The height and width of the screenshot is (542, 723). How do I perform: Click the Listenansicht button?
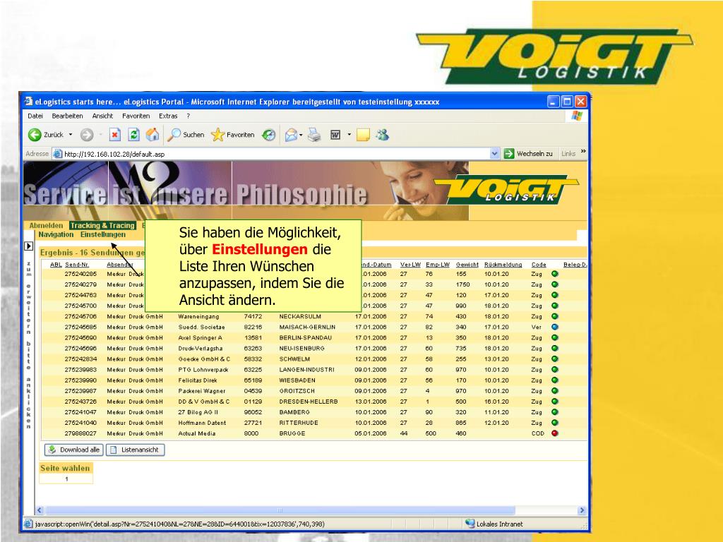click(135, 450)
